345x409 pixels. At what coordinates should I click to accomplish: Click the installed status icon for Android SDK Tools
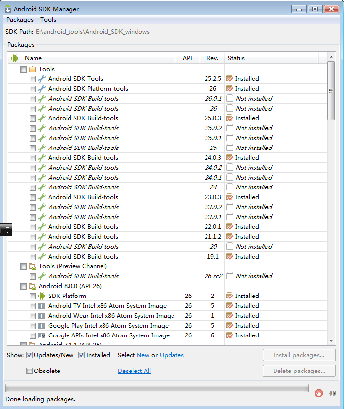[230, 79]
